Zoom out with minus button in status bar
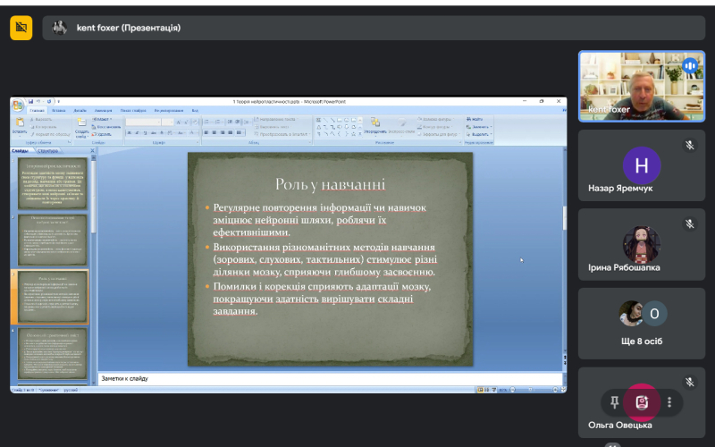The width and height of the screenshot is (715, 447). coord(512,390)
